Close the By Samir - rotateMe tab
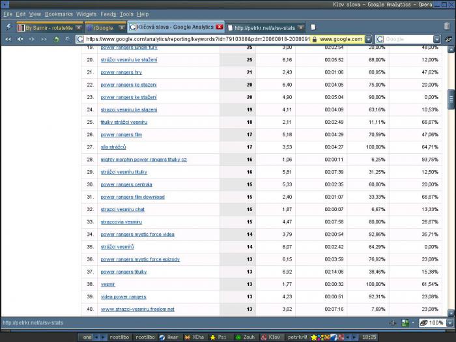Viewport: 456px width, 342px height. click(78, 27)
